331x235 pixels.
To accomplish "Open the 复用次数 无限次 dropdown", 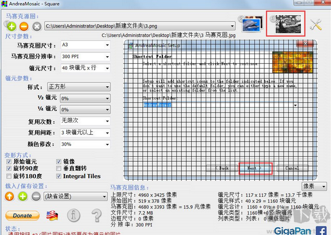I will tap(85, 121).
